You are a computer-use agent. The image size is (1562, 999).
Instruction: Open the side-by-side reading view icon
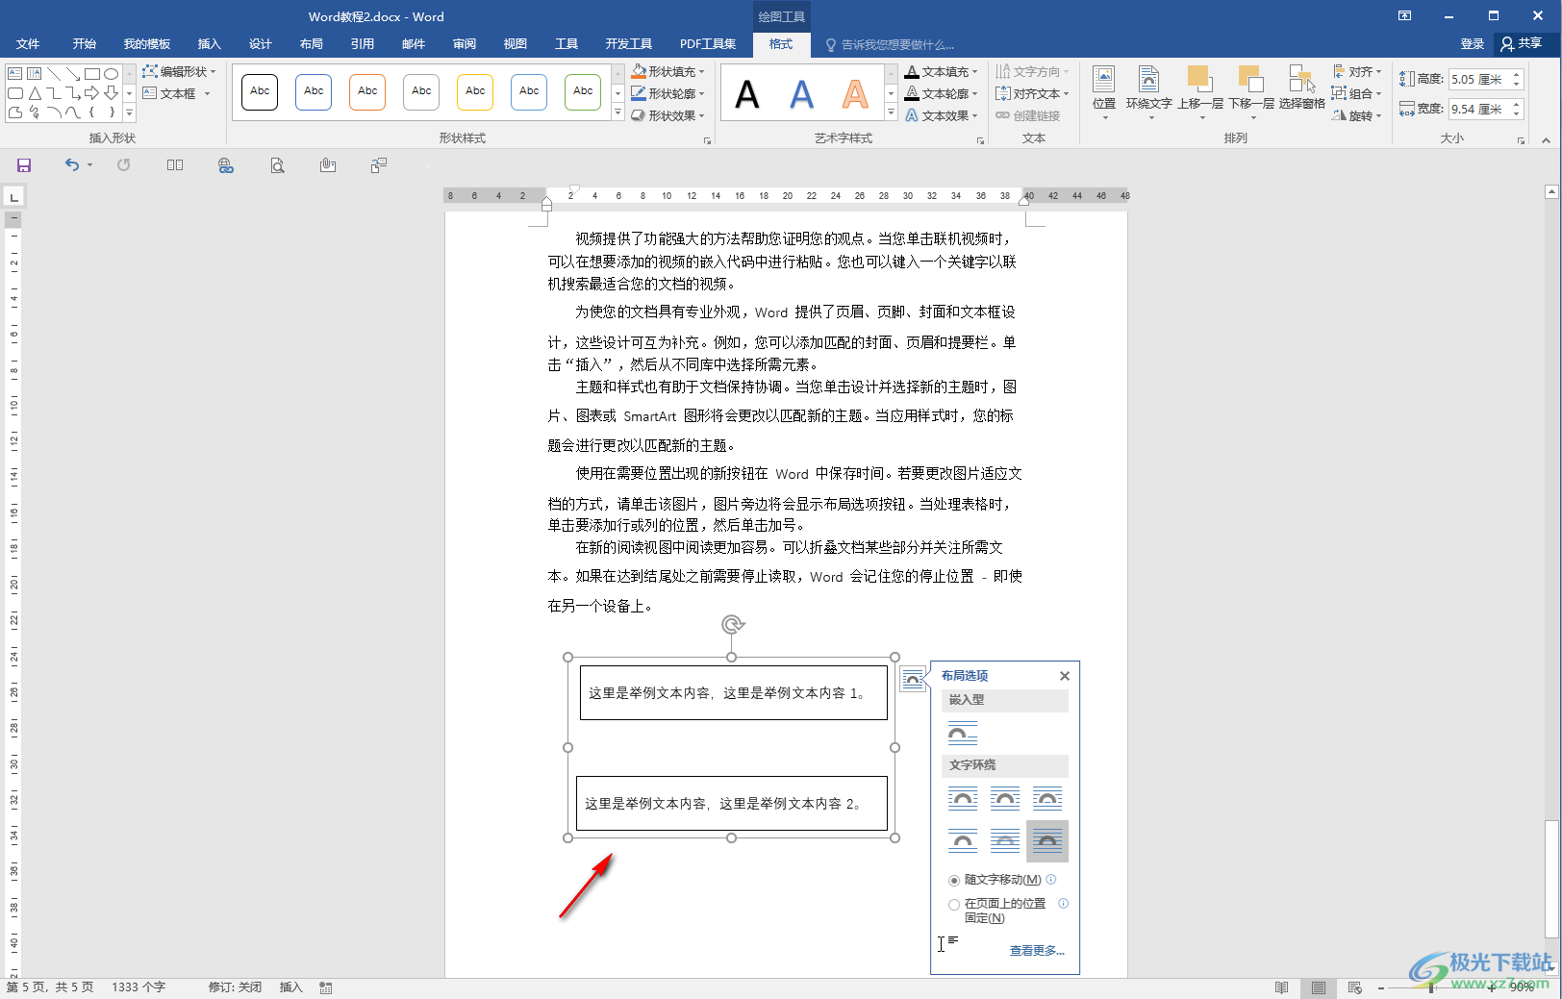click(174, 165)
